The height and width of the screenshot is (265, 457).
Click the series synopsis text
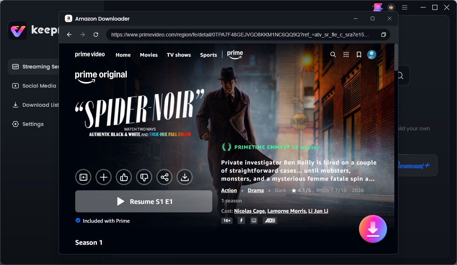pyautogui.click(x=299, y=171)
